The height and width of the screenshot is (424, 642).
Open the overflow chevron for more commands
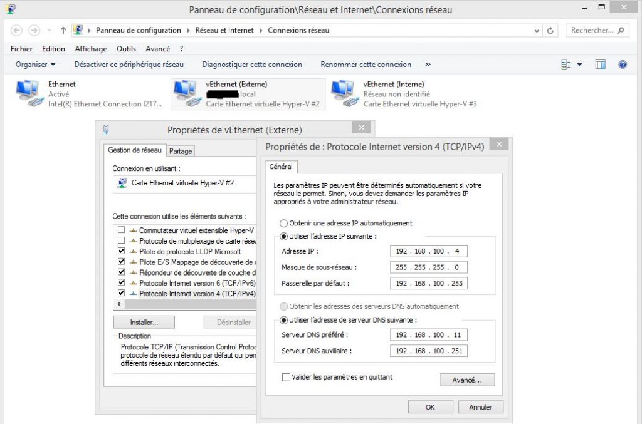[x=428, y=64]
